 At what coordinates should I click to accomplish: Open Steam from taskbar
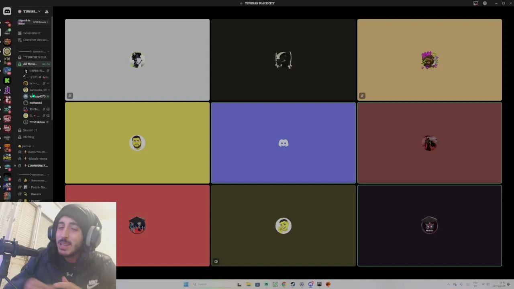pyautogui.click(x=293, y=284)
